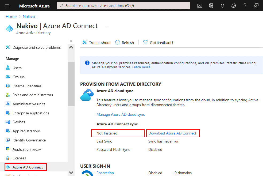263x176 pixels.
Task: Navigate to Home via breadcrumb
Action: pos(11,16)
